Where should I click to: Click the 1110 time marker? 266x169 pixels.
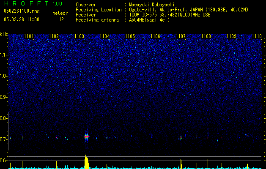pos(257,36)
